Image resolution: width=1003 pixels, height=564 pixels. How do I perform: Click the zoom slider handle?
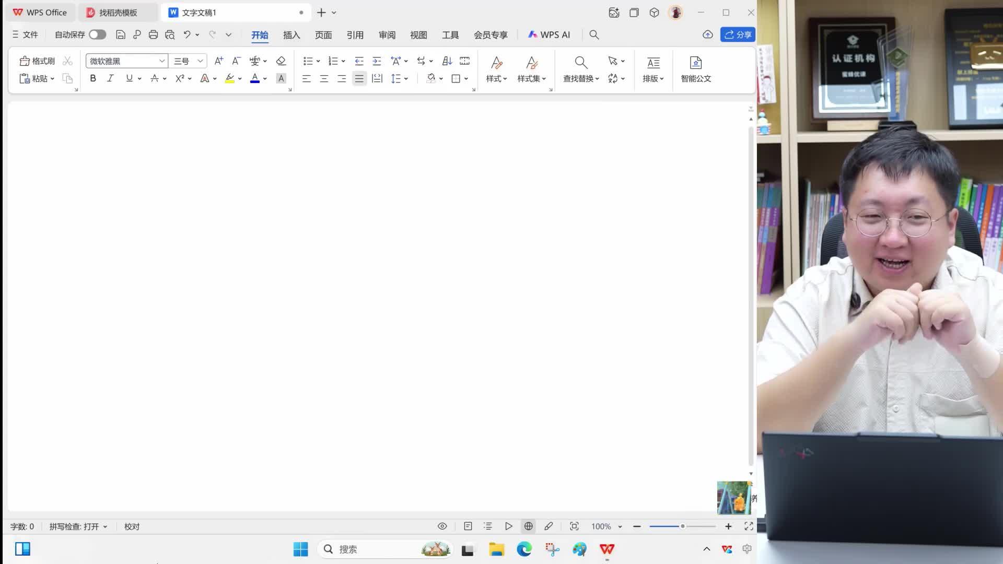[x=682, y=526]
